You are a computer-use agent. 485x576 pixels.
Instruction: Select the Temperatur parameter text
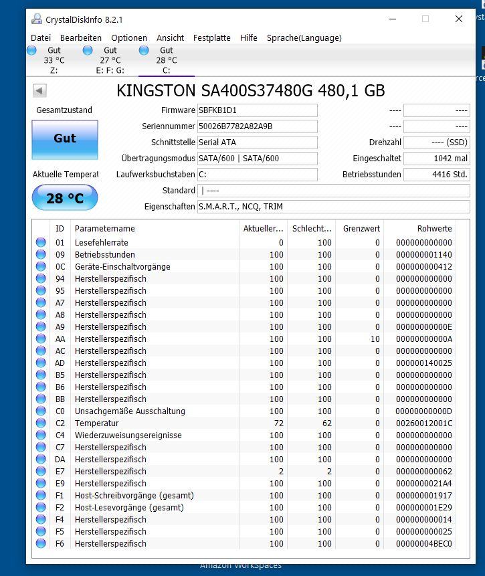point(96,423)
